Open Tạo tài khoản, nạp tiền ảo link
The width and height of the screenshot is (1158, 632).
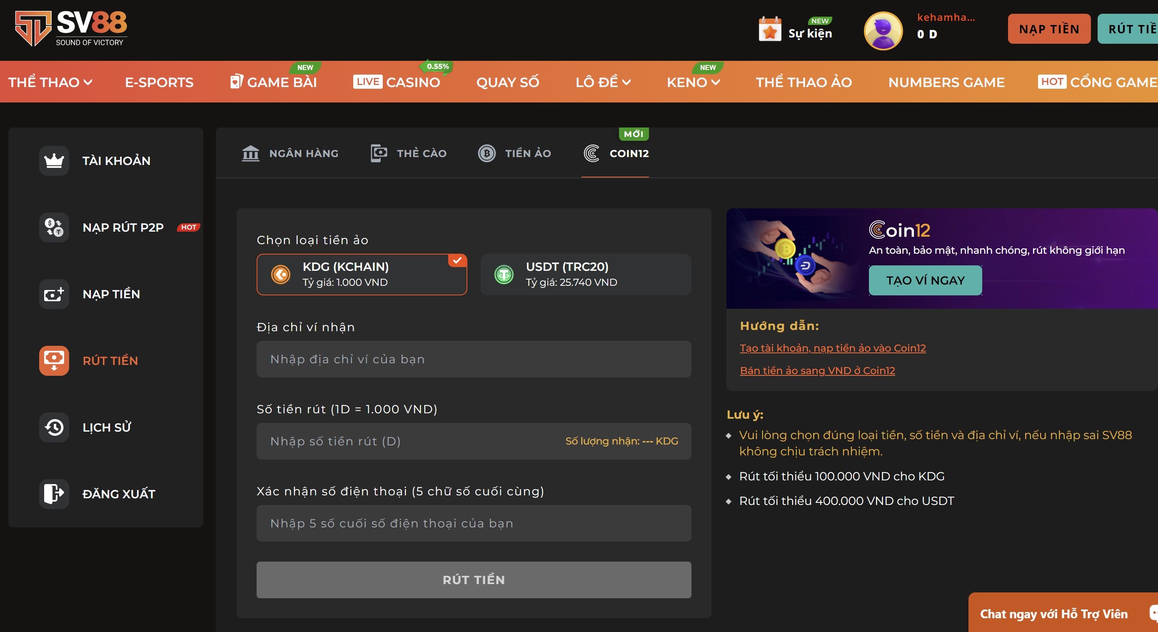833,348
